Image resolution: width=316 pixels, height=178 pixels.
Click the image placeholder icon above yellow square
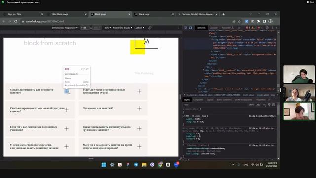point(147,41)
